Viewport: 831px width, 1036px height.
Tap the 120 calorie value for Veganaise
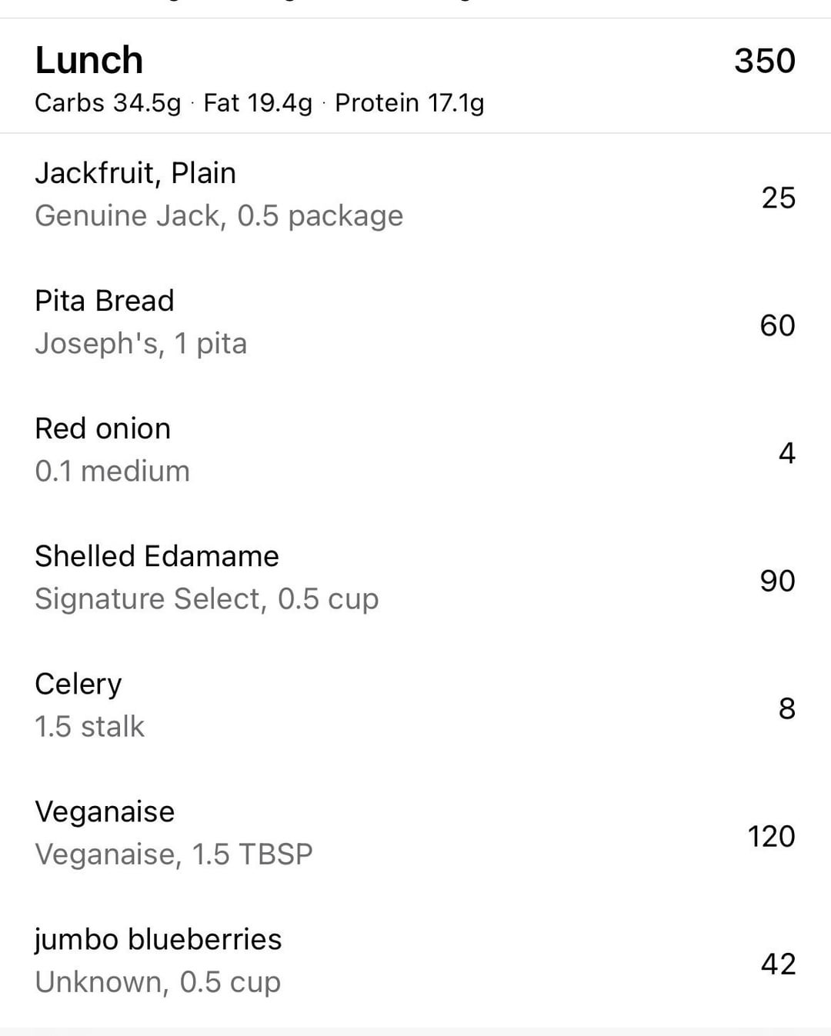click(x=771, y=836)
